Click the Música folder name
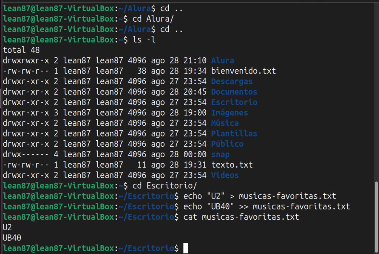379x254 pixels. [x=225, y=123]
